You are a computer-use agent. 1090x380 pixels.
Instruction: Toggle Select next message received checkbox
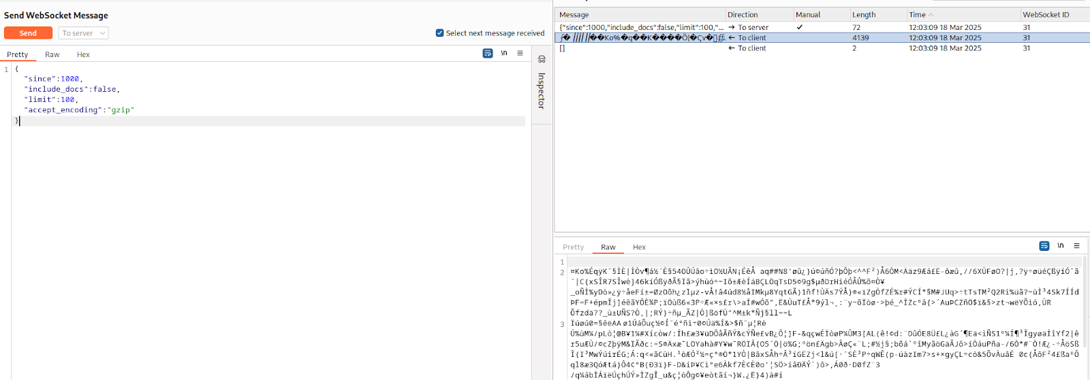[x=439, y=33]
